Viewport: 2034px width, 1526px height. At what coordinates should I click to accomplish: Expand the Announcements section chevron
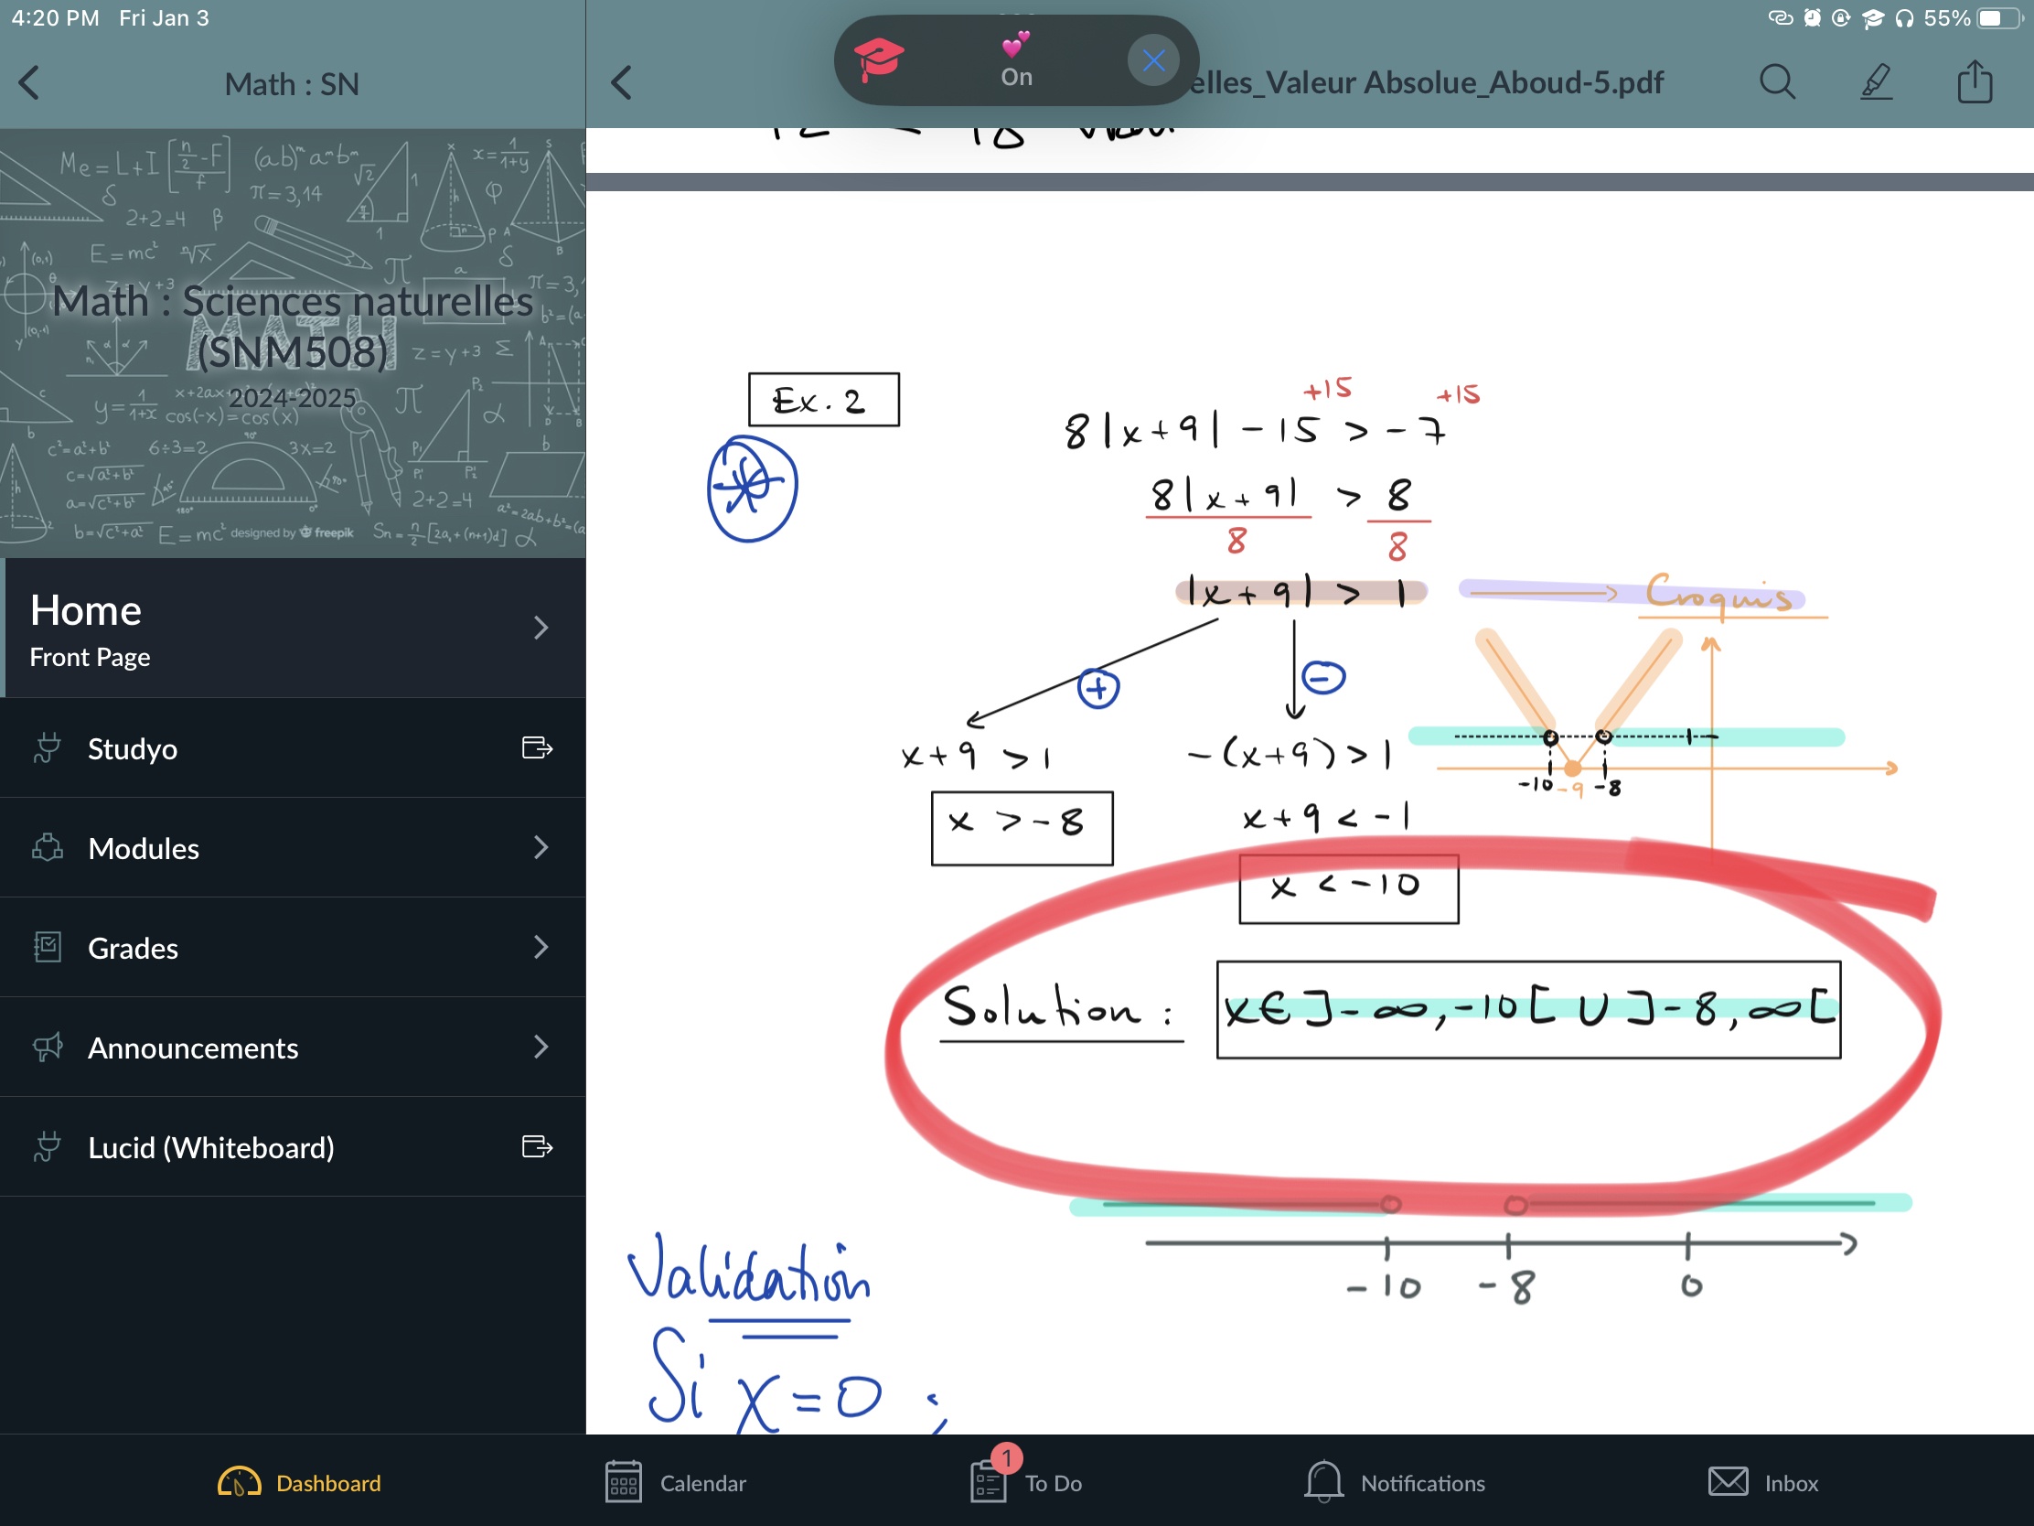tap(541, 1047)
